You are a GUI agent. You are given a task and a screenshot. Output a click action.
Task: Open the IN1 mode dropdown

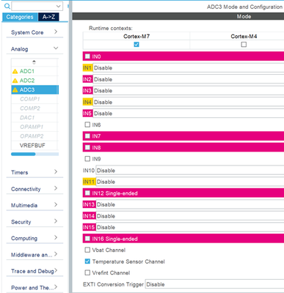[189, 68]
